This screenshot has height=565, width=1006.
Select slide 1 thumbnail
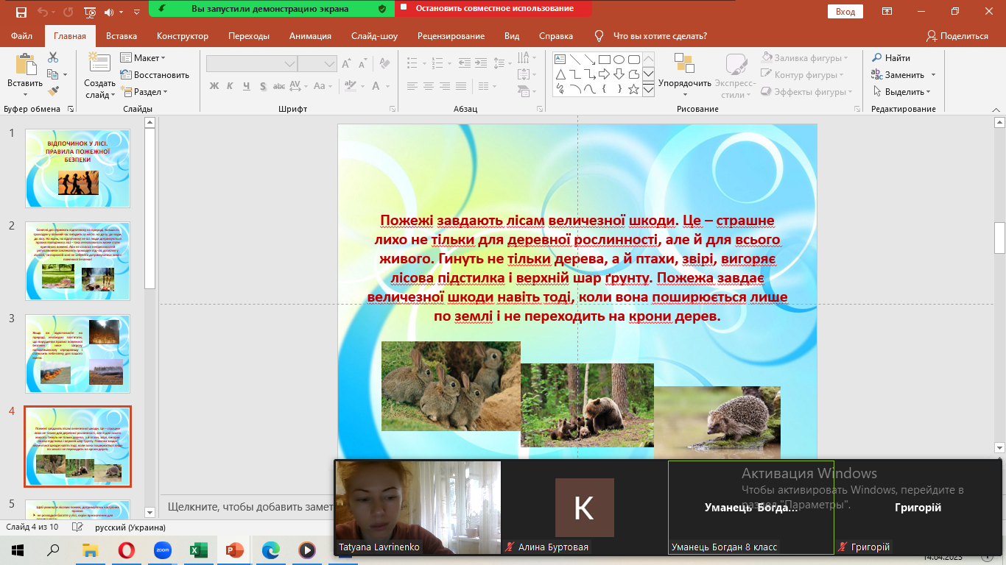click(x=77, y=168)
